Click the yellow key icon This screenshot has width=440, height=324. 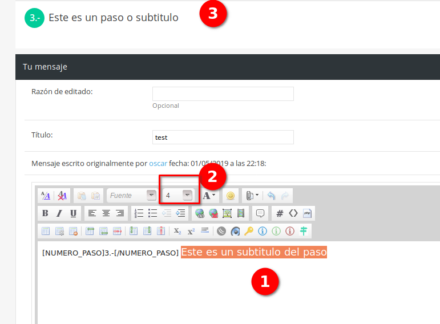tap(248, 231)
